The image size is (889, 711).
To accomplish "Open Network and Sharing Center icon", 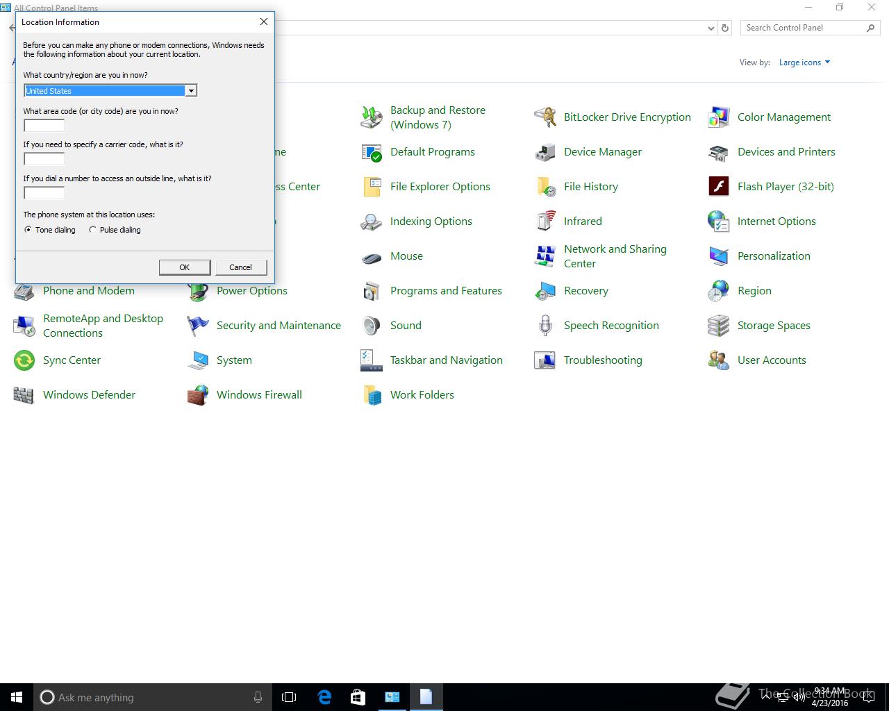I will pos(545,256).
